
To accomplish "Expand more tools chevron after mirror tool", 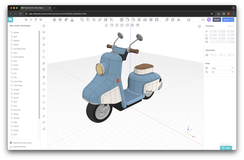I will [x=182, y=20].
